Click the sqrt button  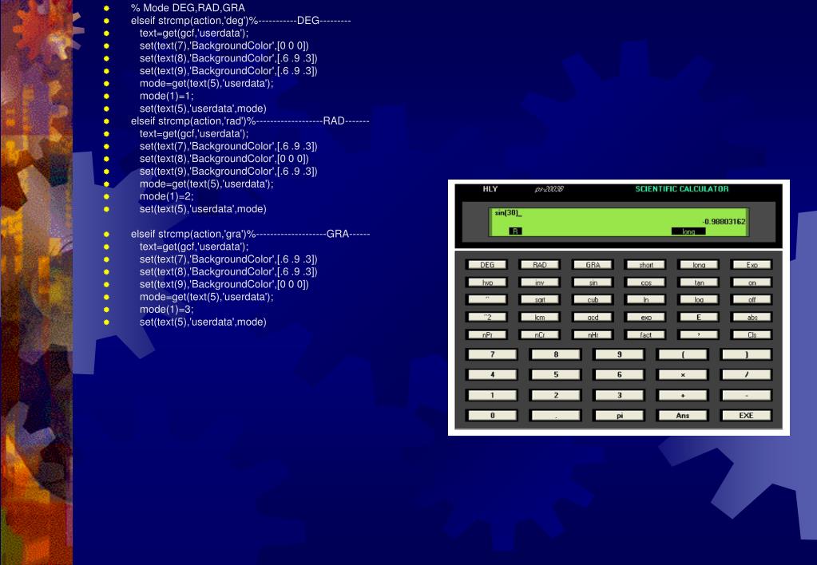[540, 299]
